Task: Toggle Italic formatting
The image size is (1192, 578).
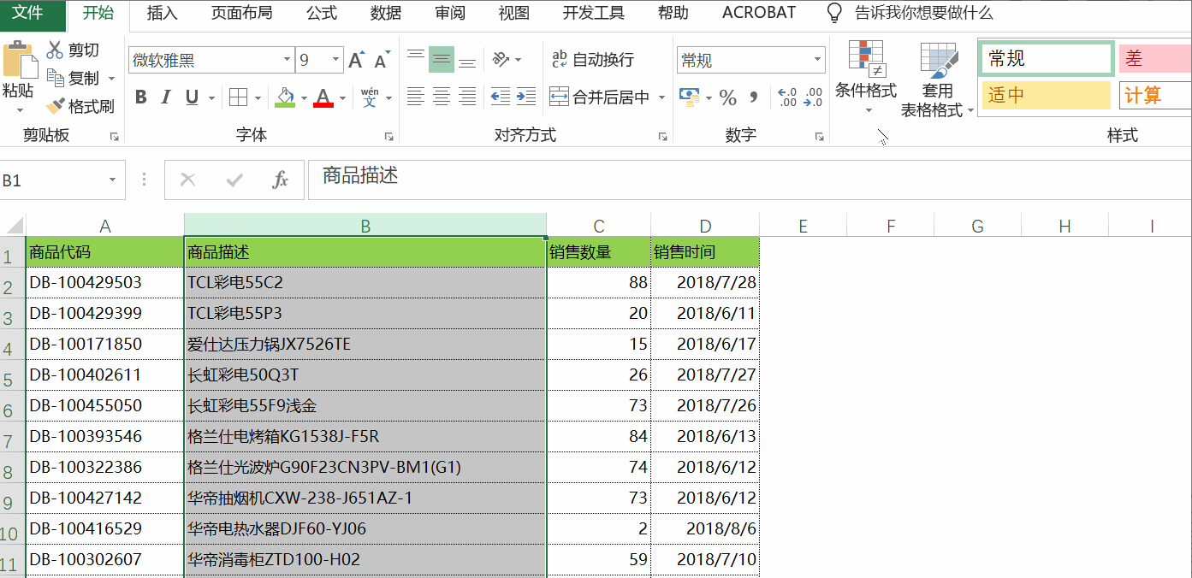Action: pos(166,97)
